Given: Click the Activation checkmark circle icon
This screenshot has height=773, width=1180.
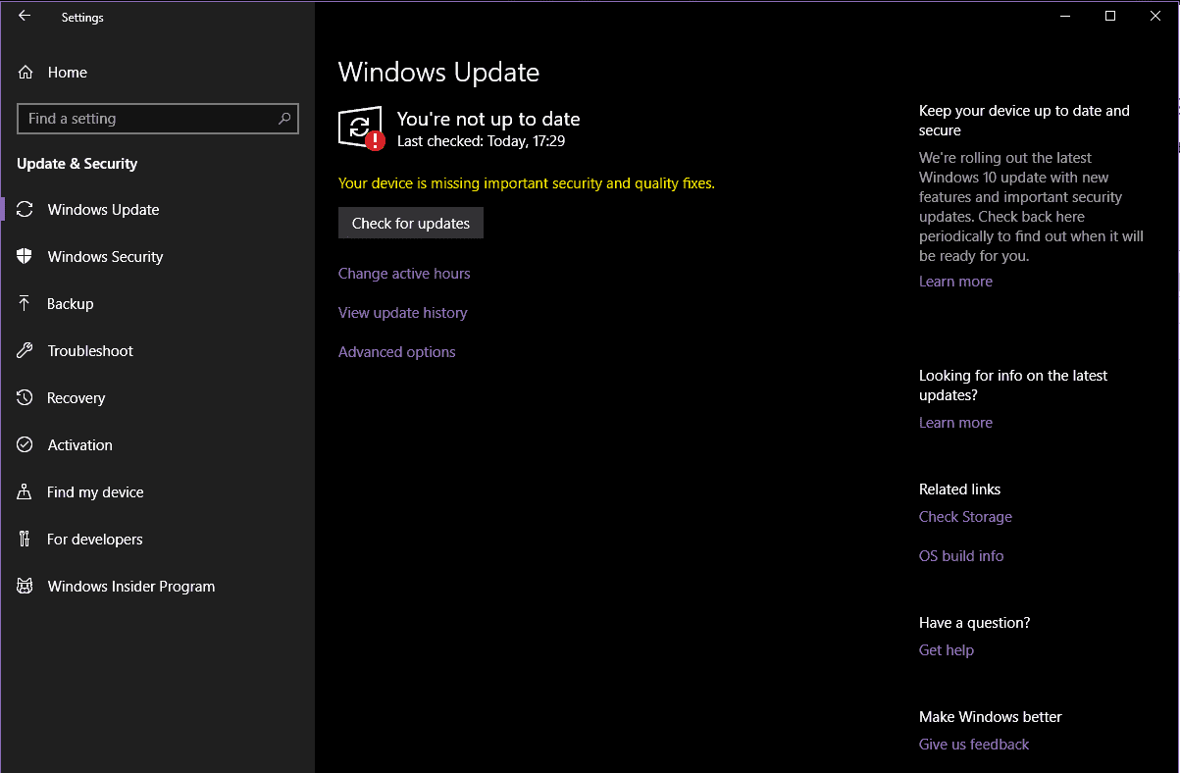Looking at the screenshot, I should [26, 444].
